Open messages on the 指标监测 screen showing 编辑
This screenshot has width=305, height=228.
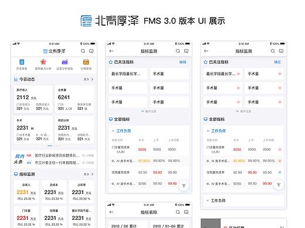tap(186, 51)
